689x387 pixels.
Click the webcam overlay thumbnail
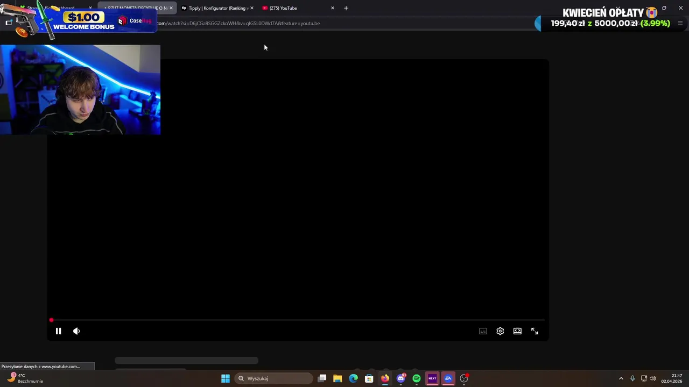tap(80, 90)
